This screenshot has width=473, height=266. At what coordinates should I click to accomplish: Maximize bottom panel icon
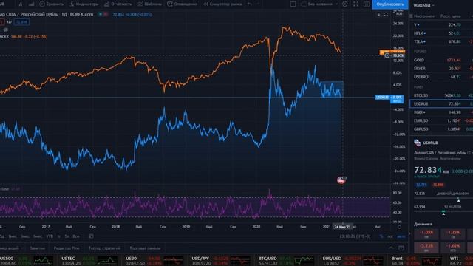[x=401, y=248]
